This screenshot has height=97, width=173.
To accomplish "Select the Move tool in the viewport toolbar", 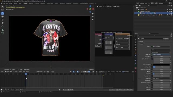I will click(x=2, y=13).
